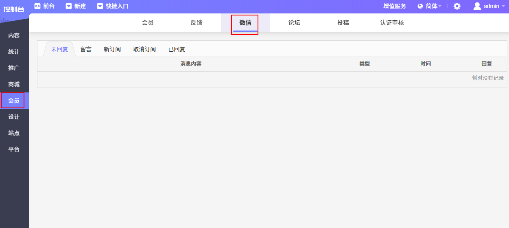Expand the admin account dropdown arrow
This screenshot has height=228, width=509.
(x=503, y=7)
